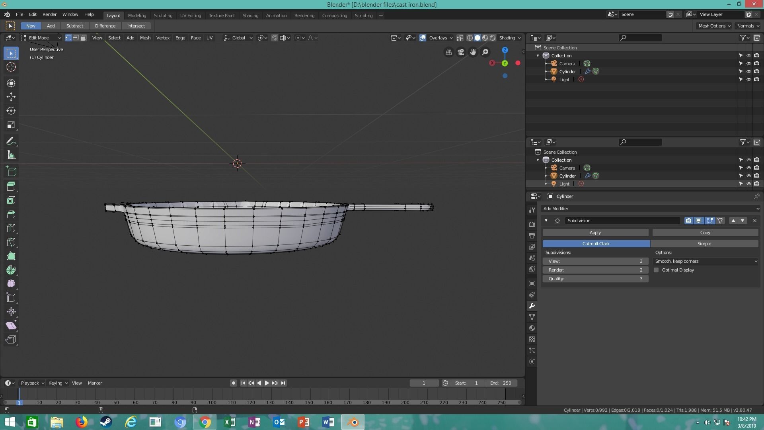Open the Mesh menu in viewport header
764x430 pixels.
145,38
